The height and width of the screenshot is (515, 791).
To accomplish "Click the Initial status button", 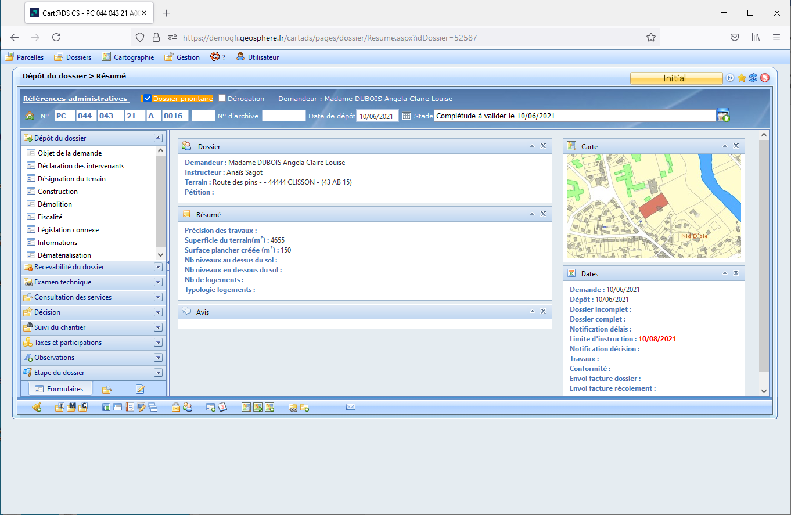I will [x=676, y=78].
